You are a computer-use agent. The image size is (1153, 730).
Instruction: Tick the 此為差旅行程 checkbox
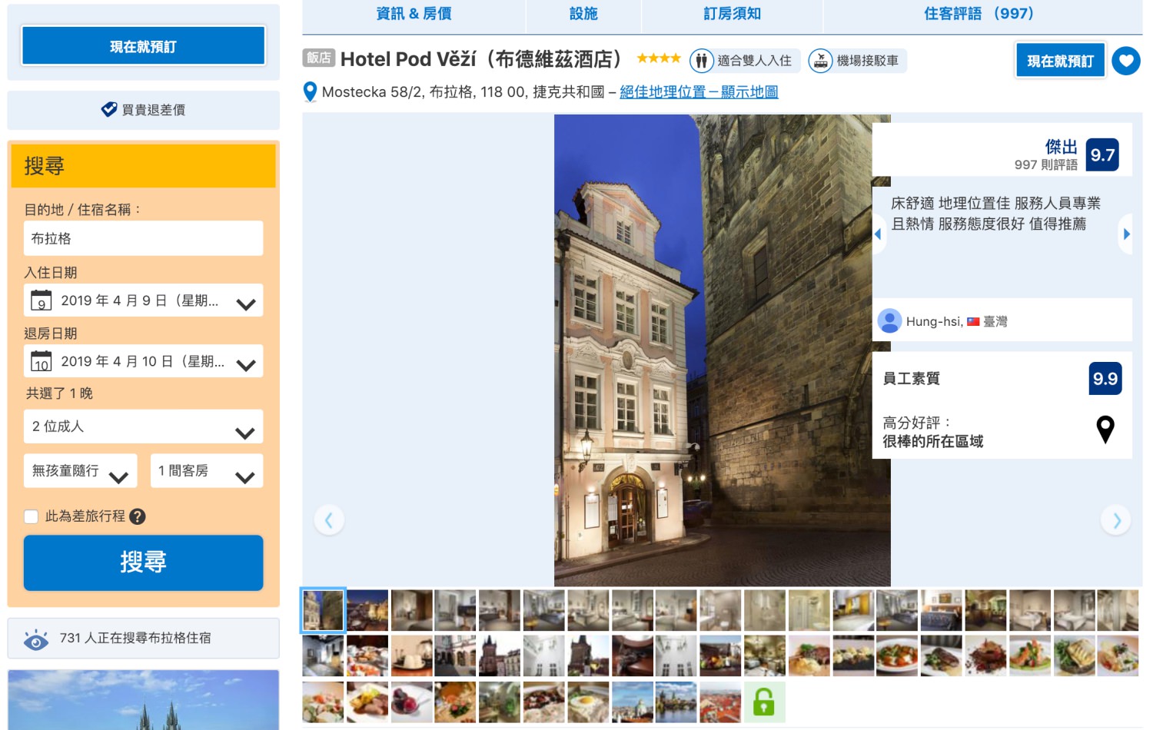(x=32, y=516)
